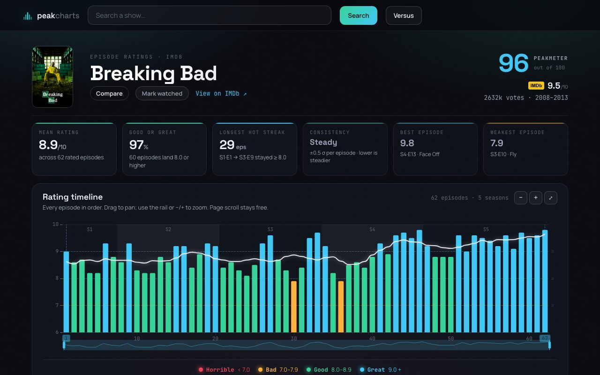Screen dimensions: 600x375
Task: Click the second orange bar in season 4
Action: pos(341,307)
